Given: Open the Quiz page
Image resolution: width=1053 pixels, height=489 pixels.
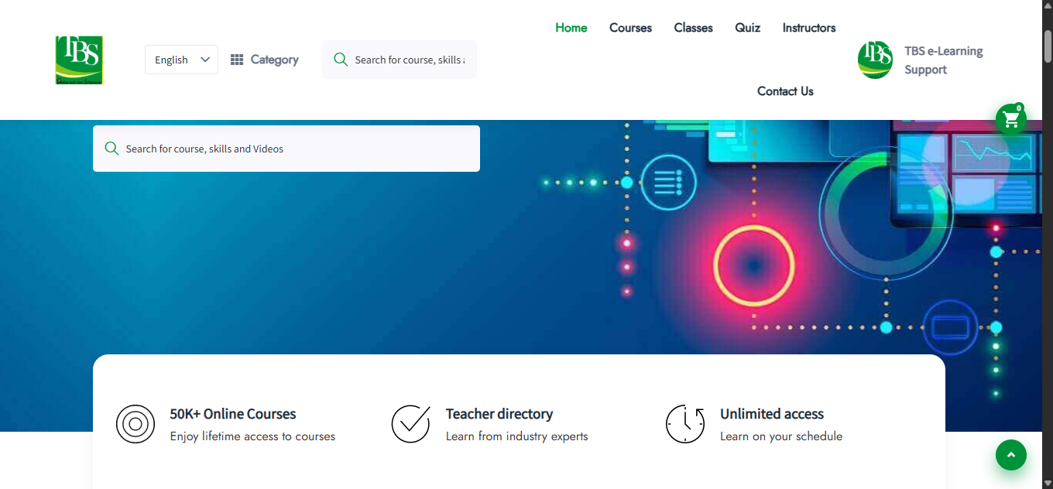Looking at the screenshot, I should (x=747, y=28).
